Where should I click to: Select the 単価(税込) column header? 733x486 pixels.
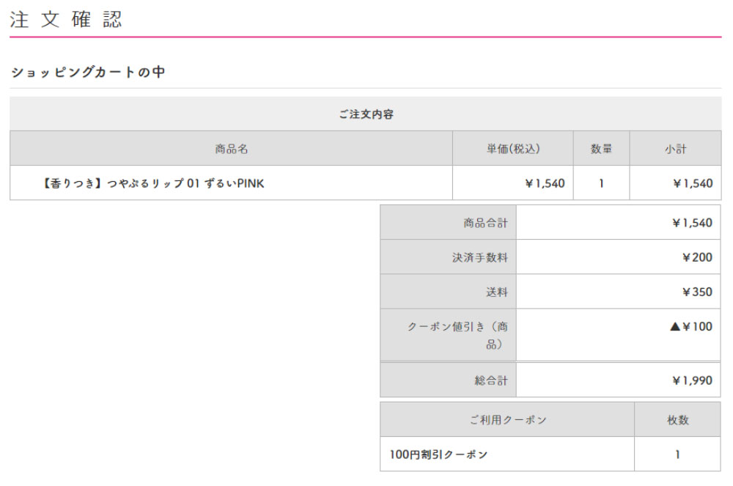tap(512, 149)
